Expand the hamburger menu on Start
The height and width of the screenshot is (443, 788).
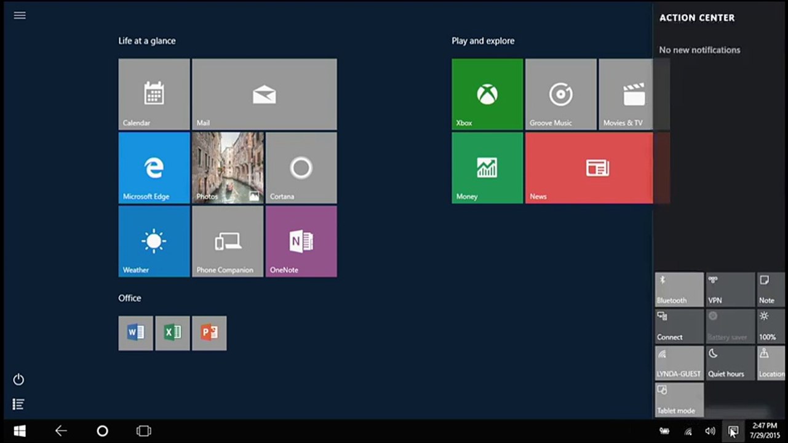point(20,15)
